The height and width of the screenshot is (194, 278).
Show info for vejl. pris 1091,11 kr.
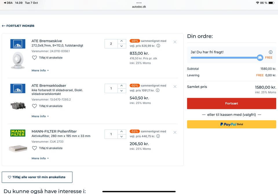coord(158,90)
